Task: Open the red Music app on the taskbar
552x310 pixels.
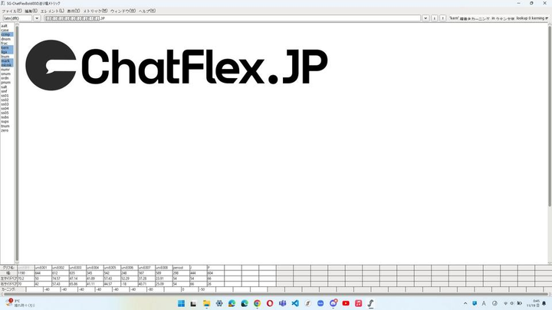Action: 358,303
